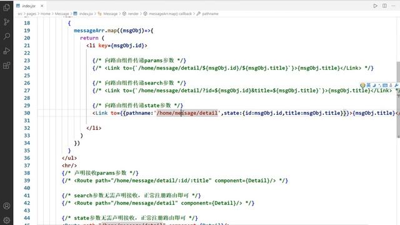This screenshot has width=400, height=225.
Task: Click the params comment on line 38
Action: 100,173
